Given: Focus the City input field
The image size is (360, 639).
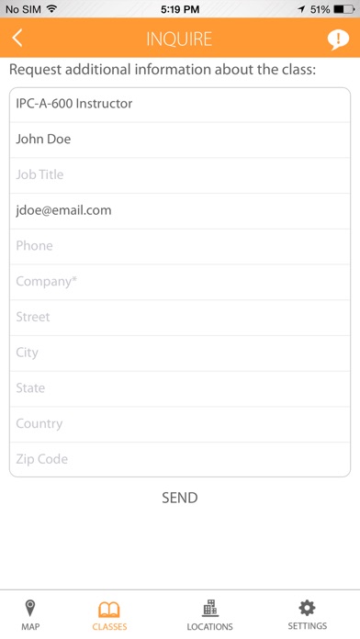Looking at the screenshot, I should (180, 353).
